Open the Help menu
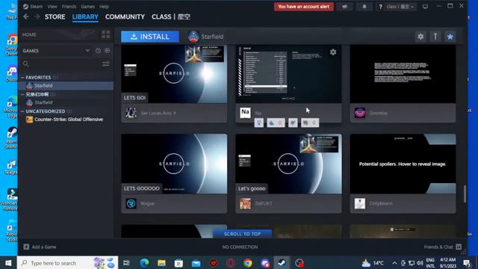478x269 pixels. tap(104, 7)
